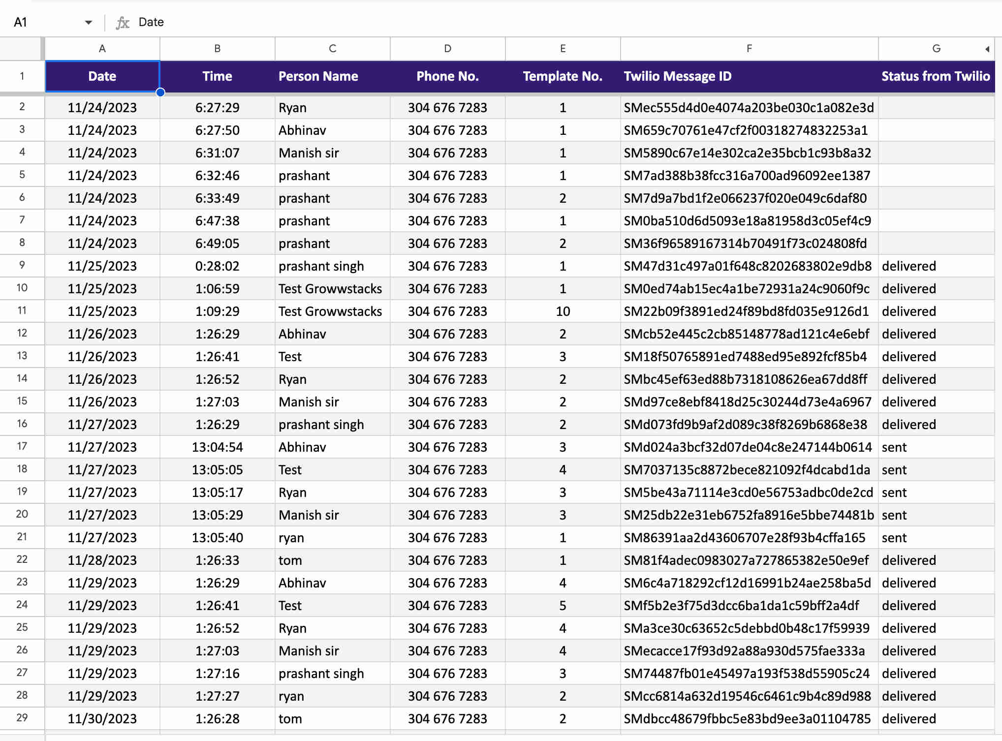This screenshot has width=1002, height=741.
Task: Click Template No. cell with value 5
Action: point(563,606)
